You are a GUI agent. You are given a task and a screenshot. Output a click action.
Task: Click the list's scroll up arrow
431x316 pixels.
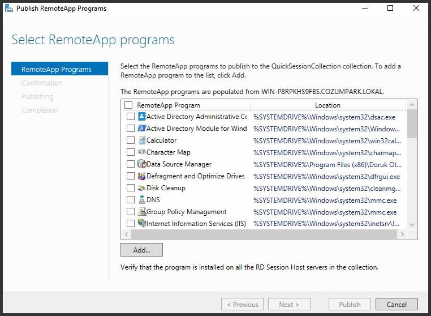click(x=412, y=105)
